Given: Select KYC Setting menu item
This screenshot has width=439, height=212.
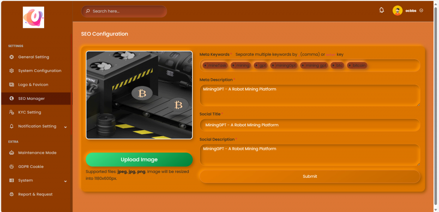Looking at the screenshot, I should [x=30, y=112].
